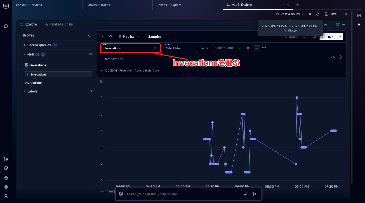The width and height of the screenshot is (365, 203).
Task: Click the assistant logo in the chat bar
Action: click(121, 194)
